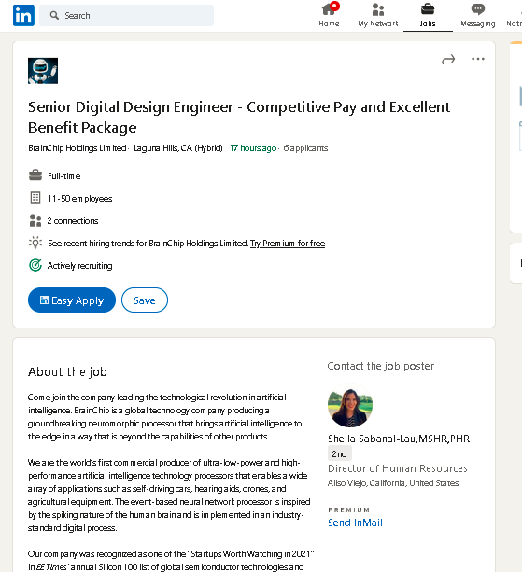Apply using the Easy Apply button
The height and width of the screenshot is (572, 522).
pyautogui.click(x=72, y=300)
